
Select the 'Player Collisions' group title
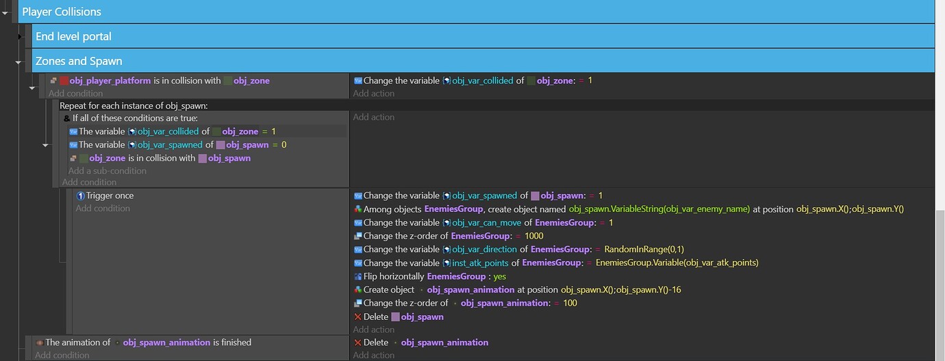coord(62,12)
